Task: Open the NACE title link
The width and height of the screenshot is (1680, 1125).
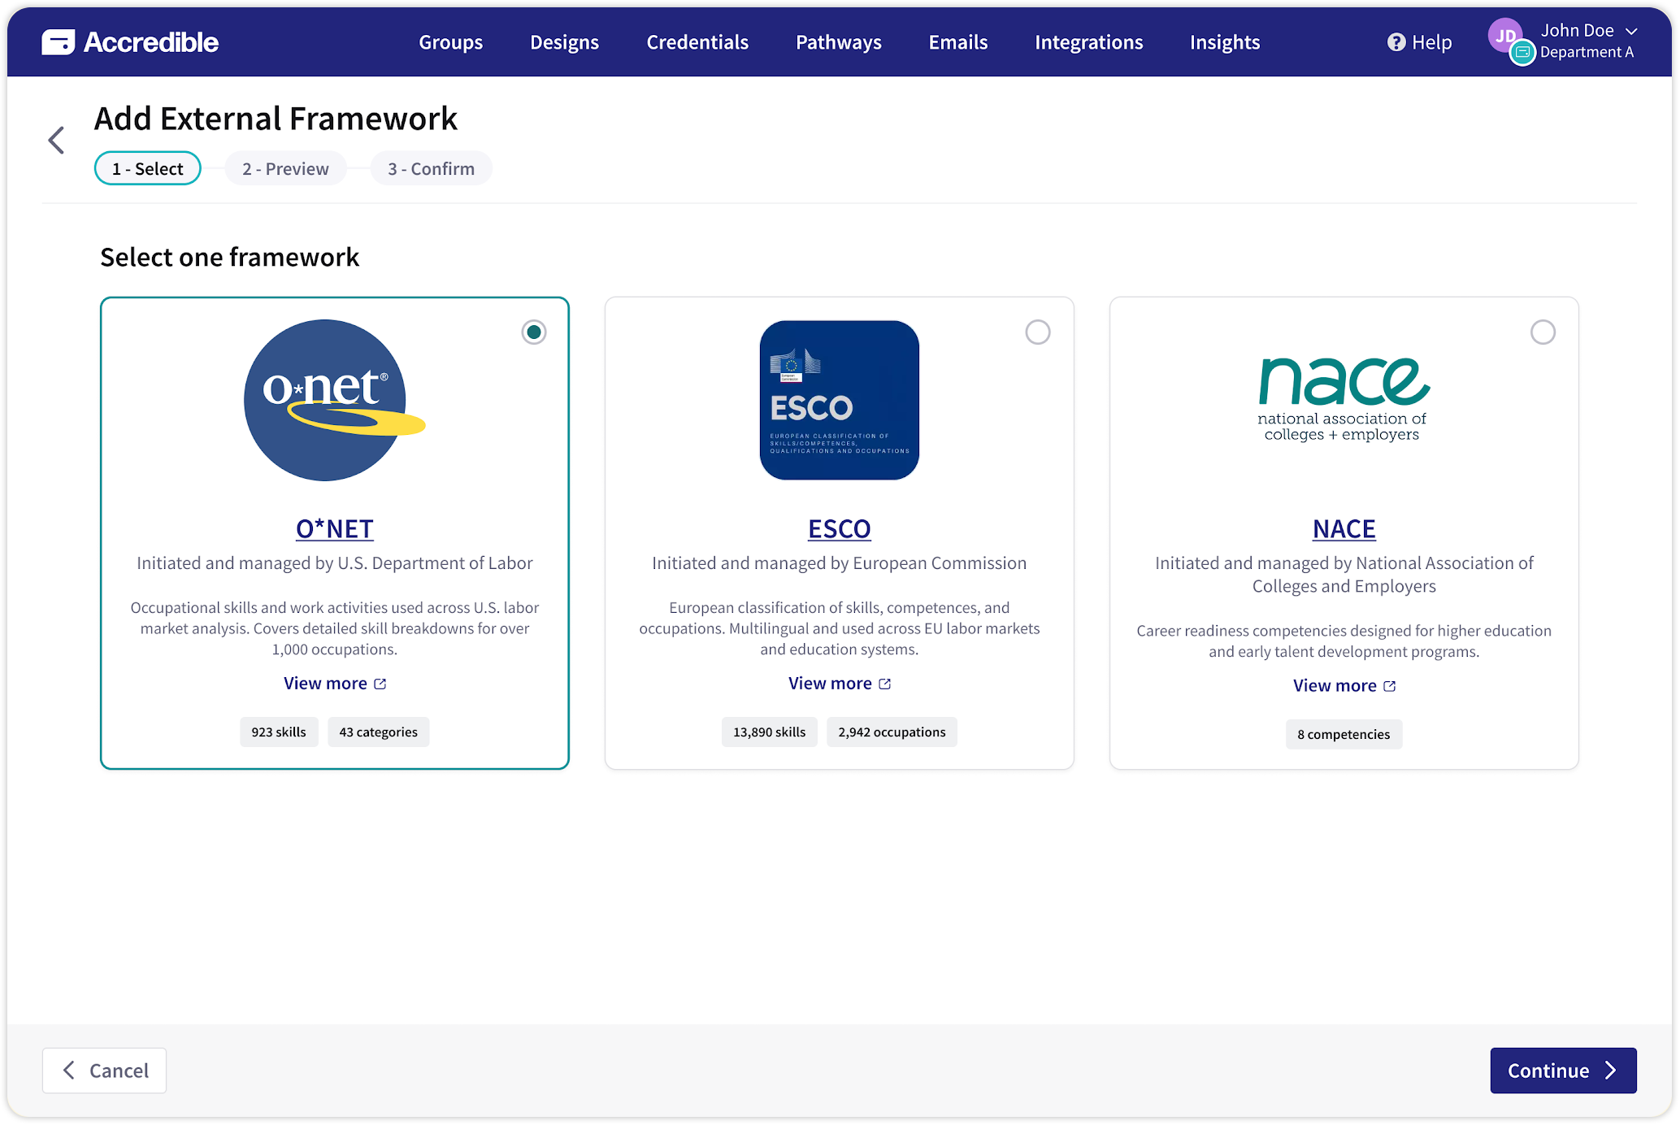Action: click(x=1344, y=529)
